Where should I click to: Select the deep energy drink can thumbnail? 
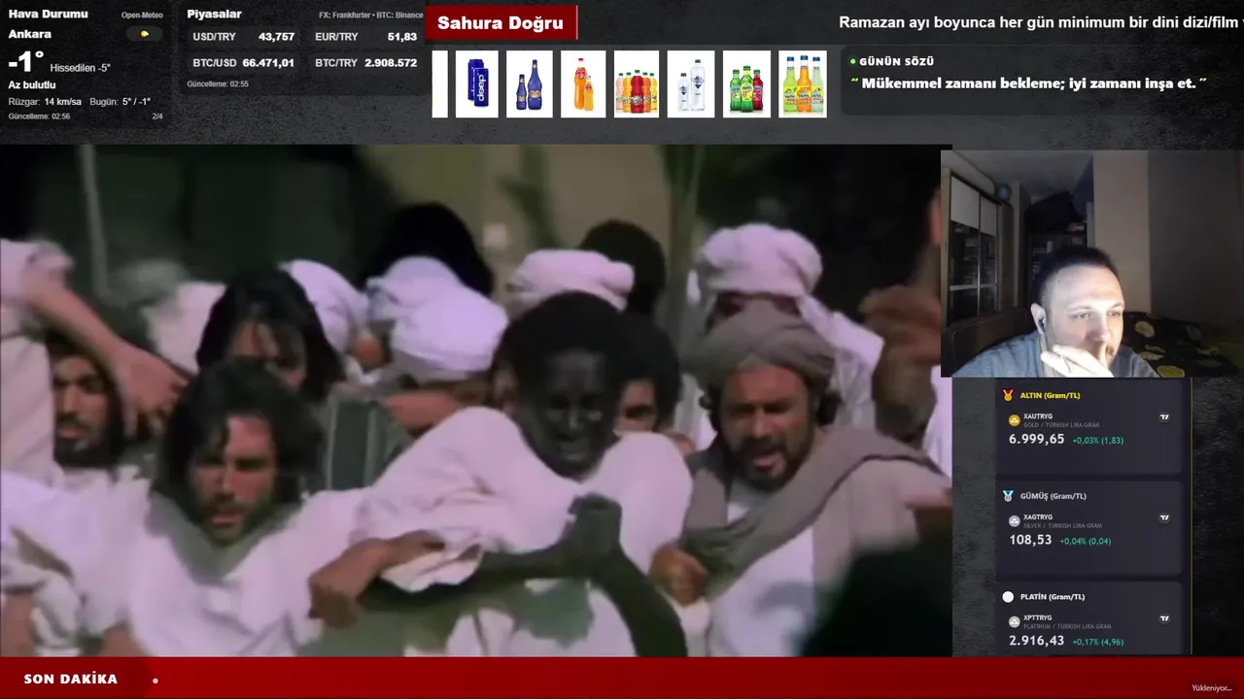pos(477,84)
